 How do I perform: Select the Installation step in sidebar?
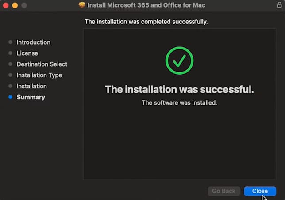(31, 86)
